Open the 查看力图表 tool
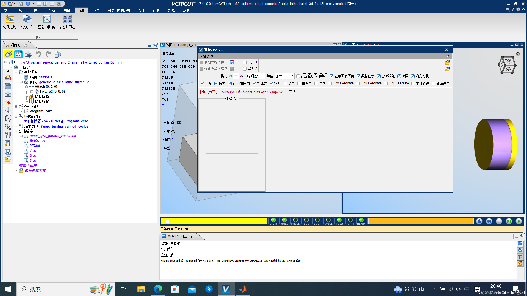527x296 pixels. coord(46,22)
